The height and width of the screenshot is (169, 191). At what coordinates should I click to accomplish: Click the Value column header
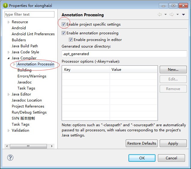[134, 70]
